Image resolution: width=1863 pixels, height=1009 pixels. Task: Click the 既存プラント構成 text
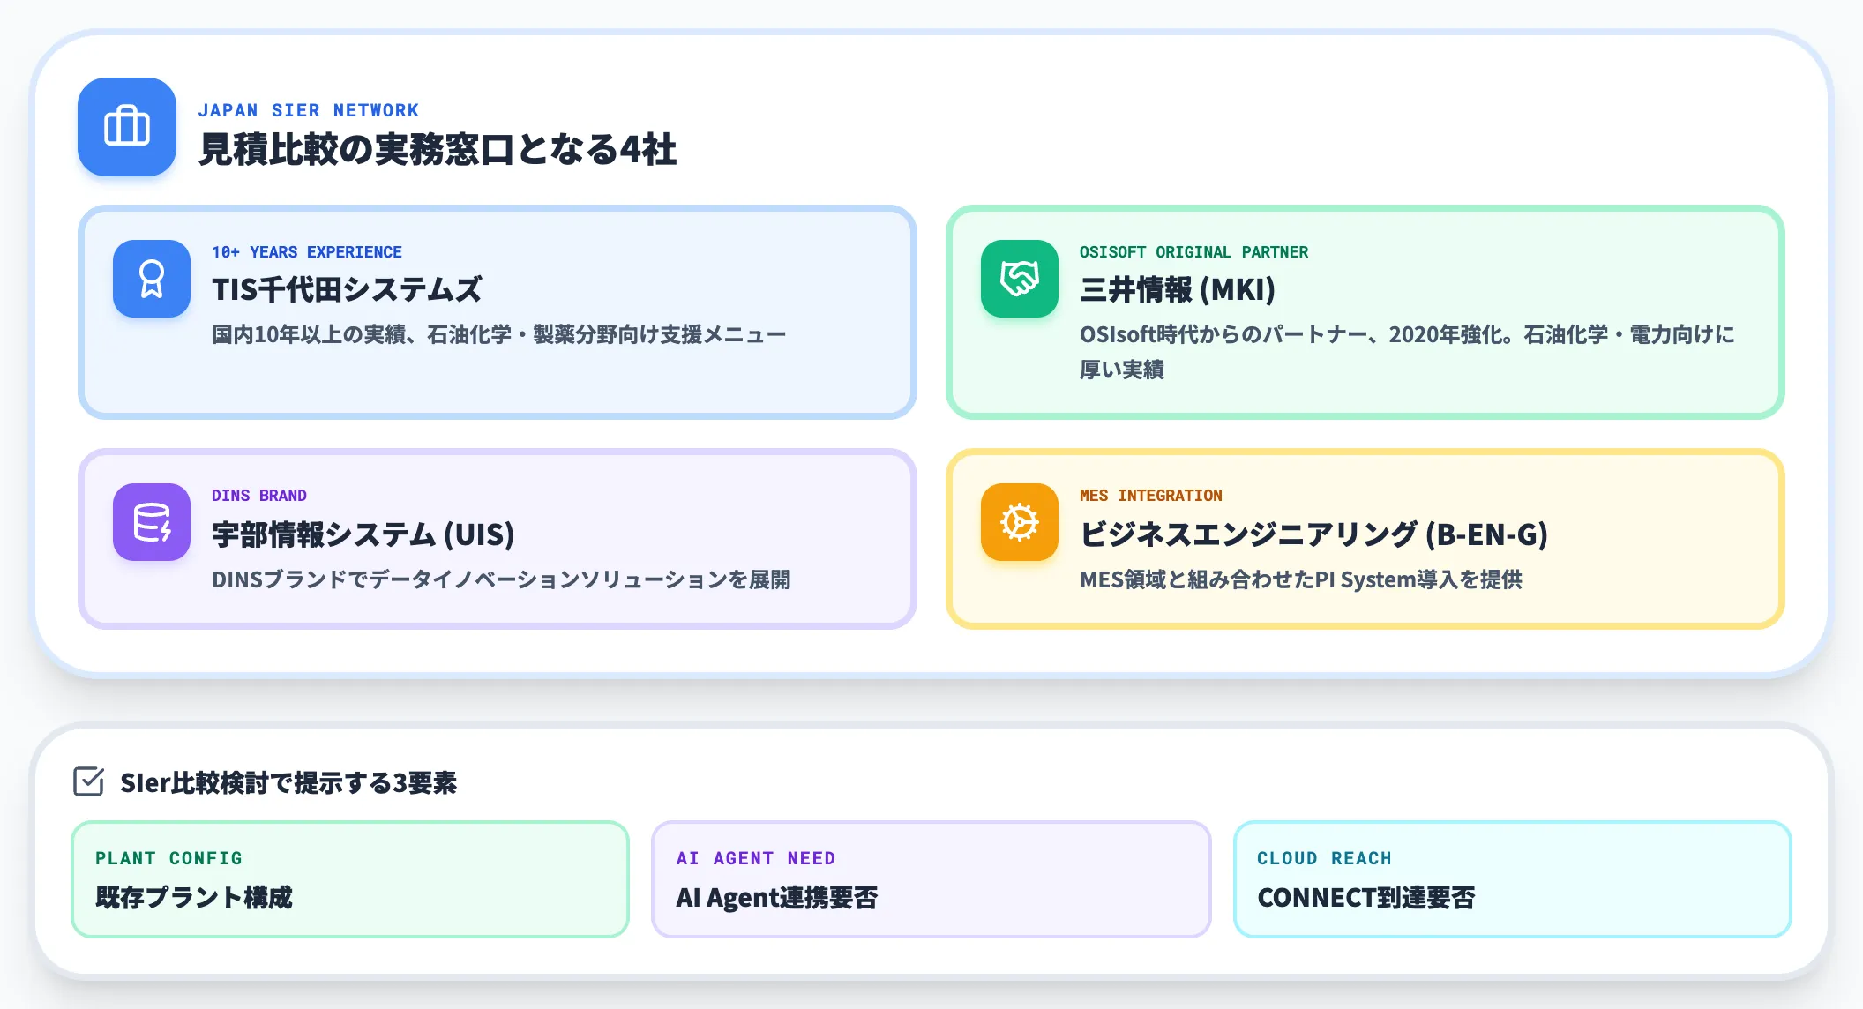[x=194, y=898]
